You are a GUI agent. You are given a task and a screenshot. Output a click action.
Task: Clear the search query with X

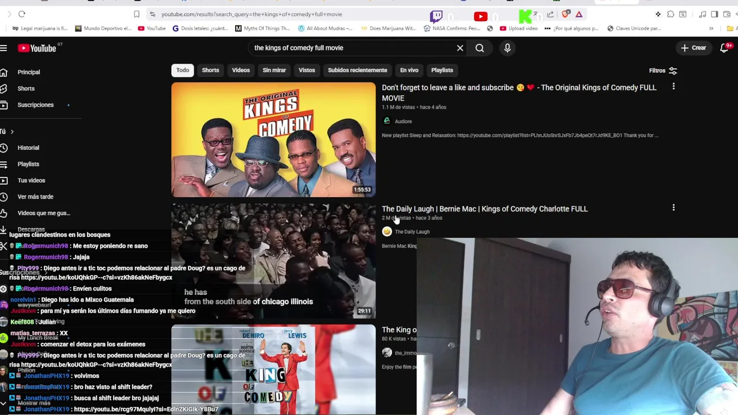tap(460, 48)
